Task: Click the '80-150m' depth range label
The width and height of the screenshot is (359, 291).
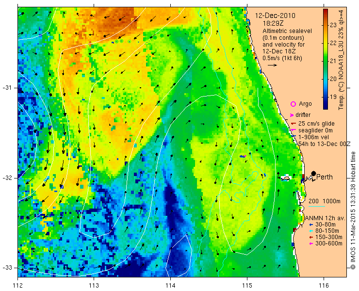Action: tap(327, 231)
